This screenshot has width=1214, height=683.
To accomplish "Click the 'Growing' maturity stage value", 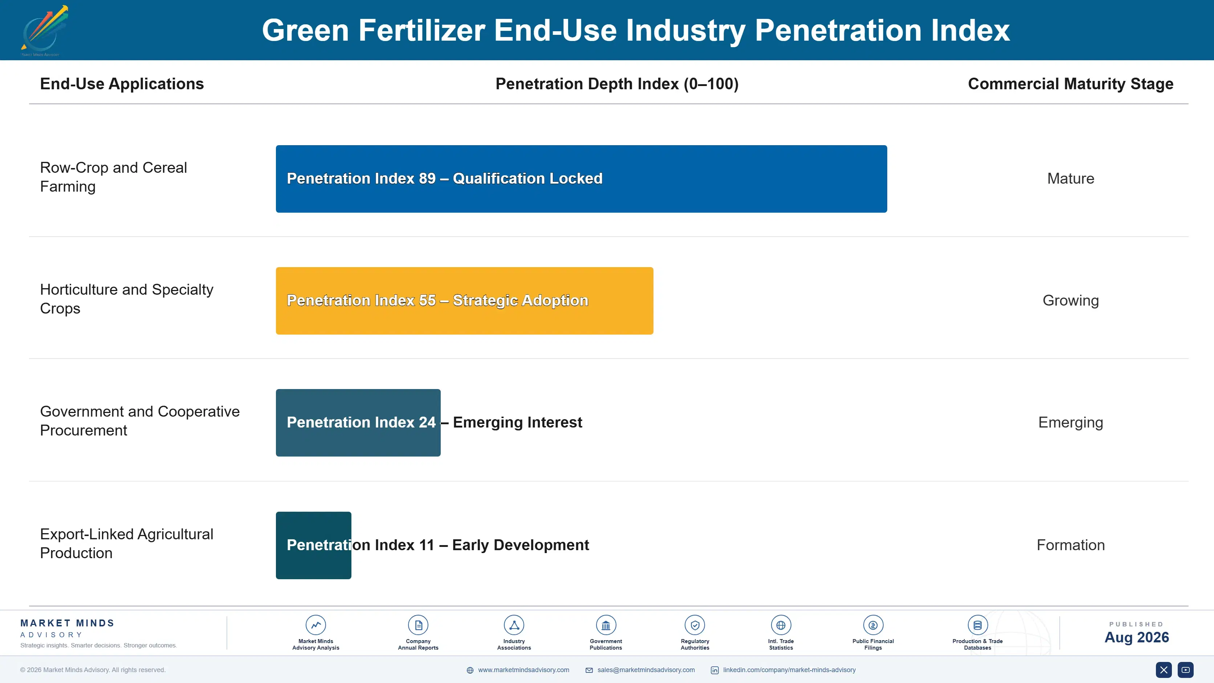I will [x=1071, y=300].
